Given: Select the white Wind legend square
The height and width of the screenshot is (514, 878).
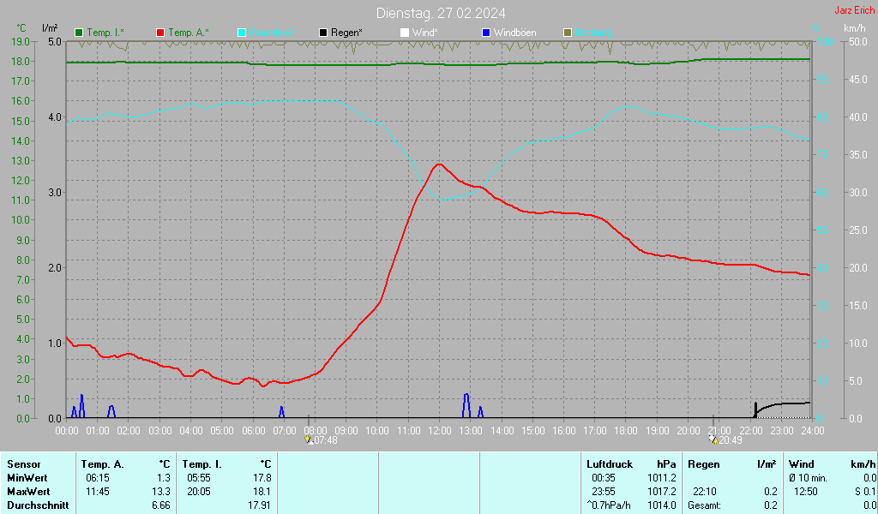Looking at the screenshot, I should coord(405,33).
